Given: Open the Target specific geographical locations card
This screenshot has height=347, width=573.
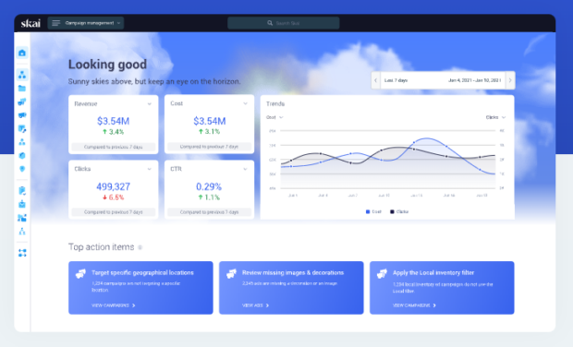Looking at the screenshot, I should click(x=140, y=288).
